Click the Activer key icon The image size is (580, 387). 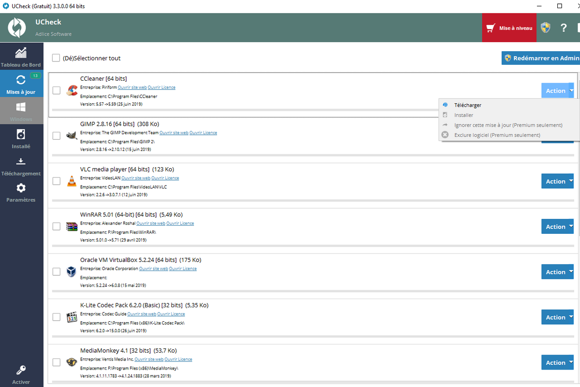tap(21, 371)
